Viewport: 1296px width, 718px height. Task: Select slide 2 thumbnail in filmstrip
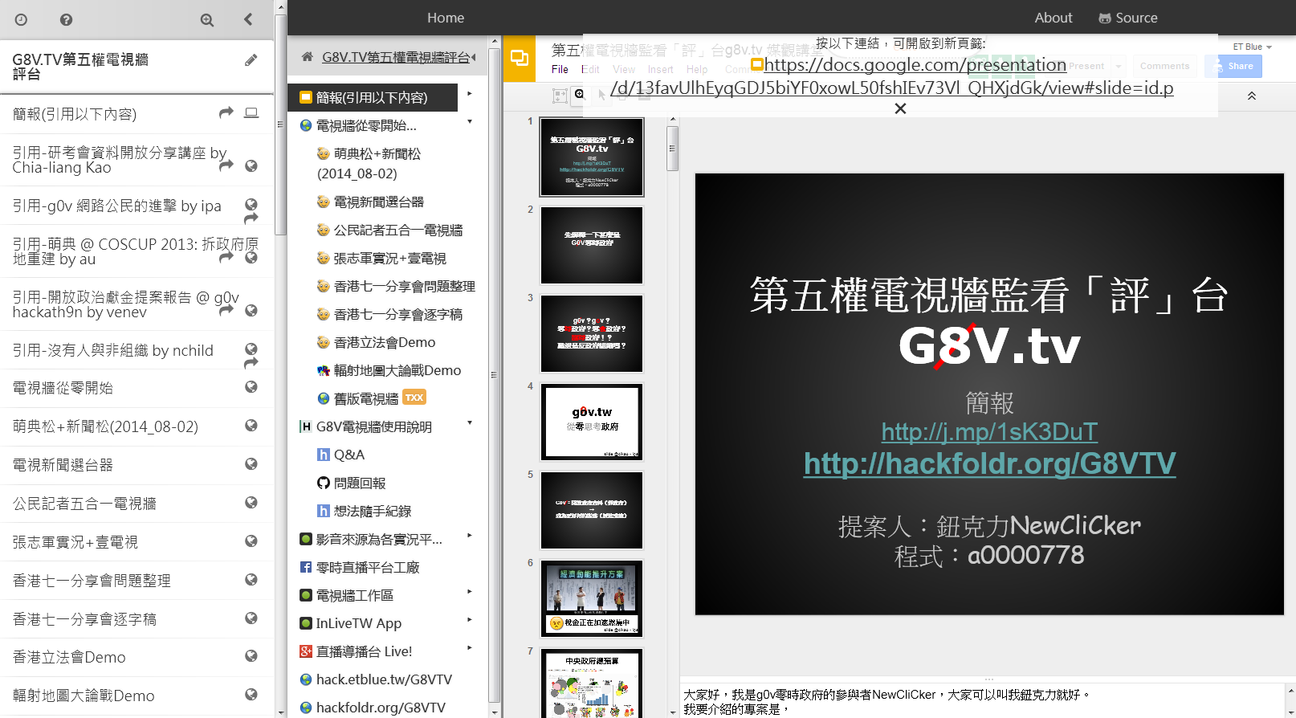coord(592,245)
